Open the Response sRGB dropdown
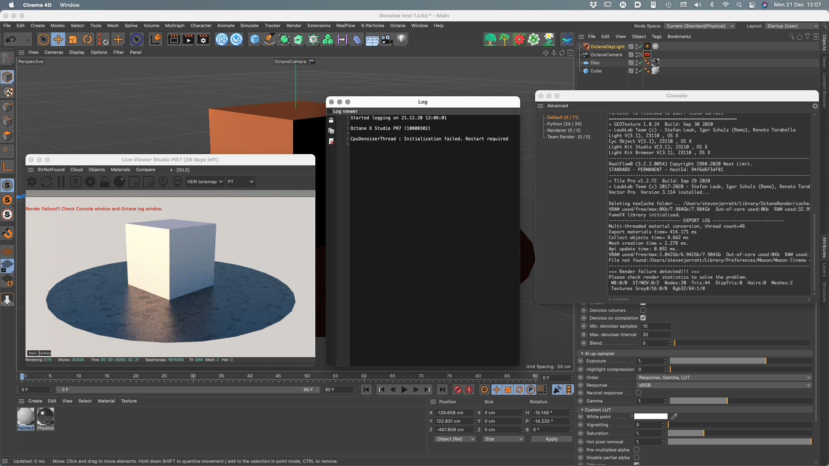Image resolution: width=829 pixels, height=466 pixels. tap(724, 385)
